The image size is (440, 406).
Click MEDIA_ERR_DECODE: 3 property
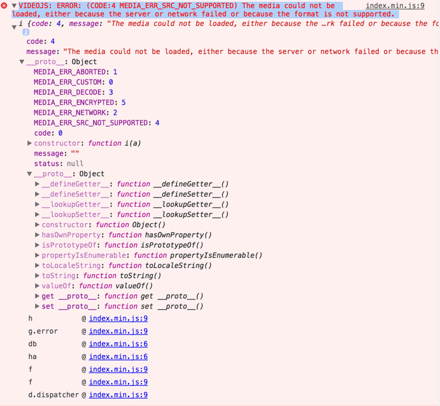[x=73, y=92]
